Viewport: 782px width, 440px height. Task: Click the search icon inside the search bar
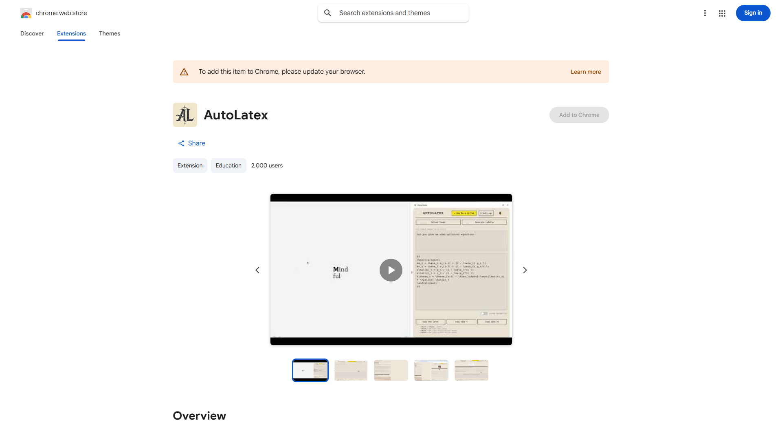click(327, 13)
